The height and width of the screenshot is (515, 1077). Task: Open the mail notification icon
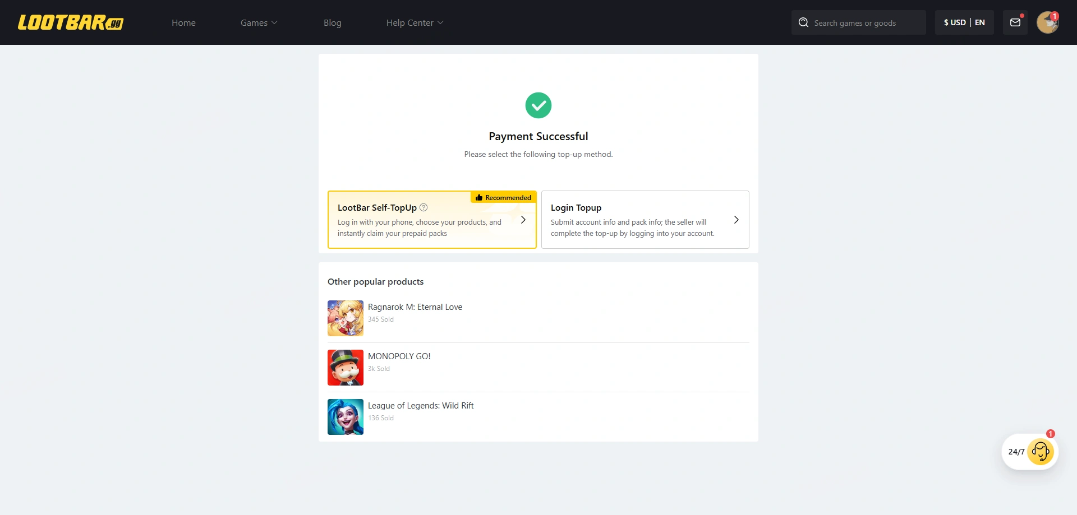pos(1015,22)
